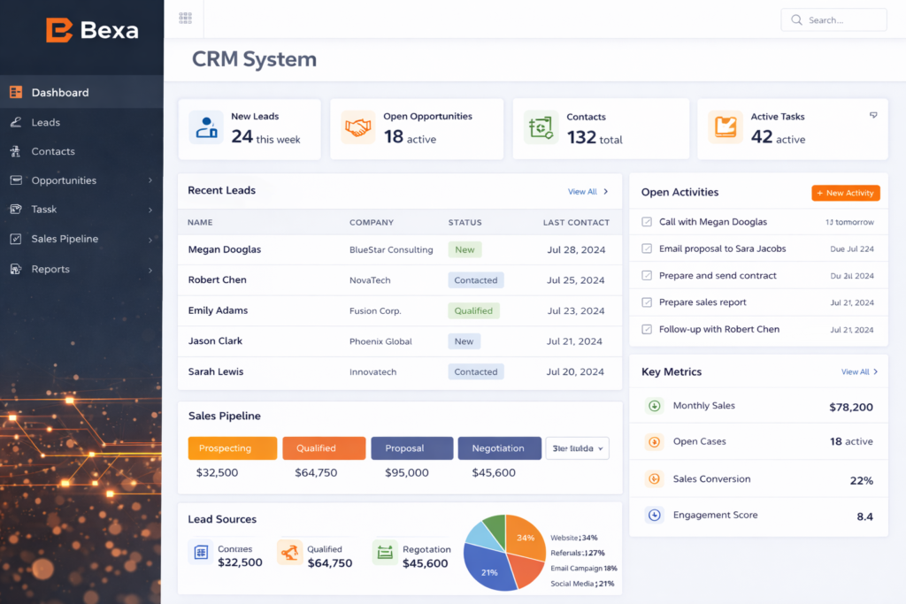
Task: Tick the Prepare sales report checkbox
Action: (647, 302)
